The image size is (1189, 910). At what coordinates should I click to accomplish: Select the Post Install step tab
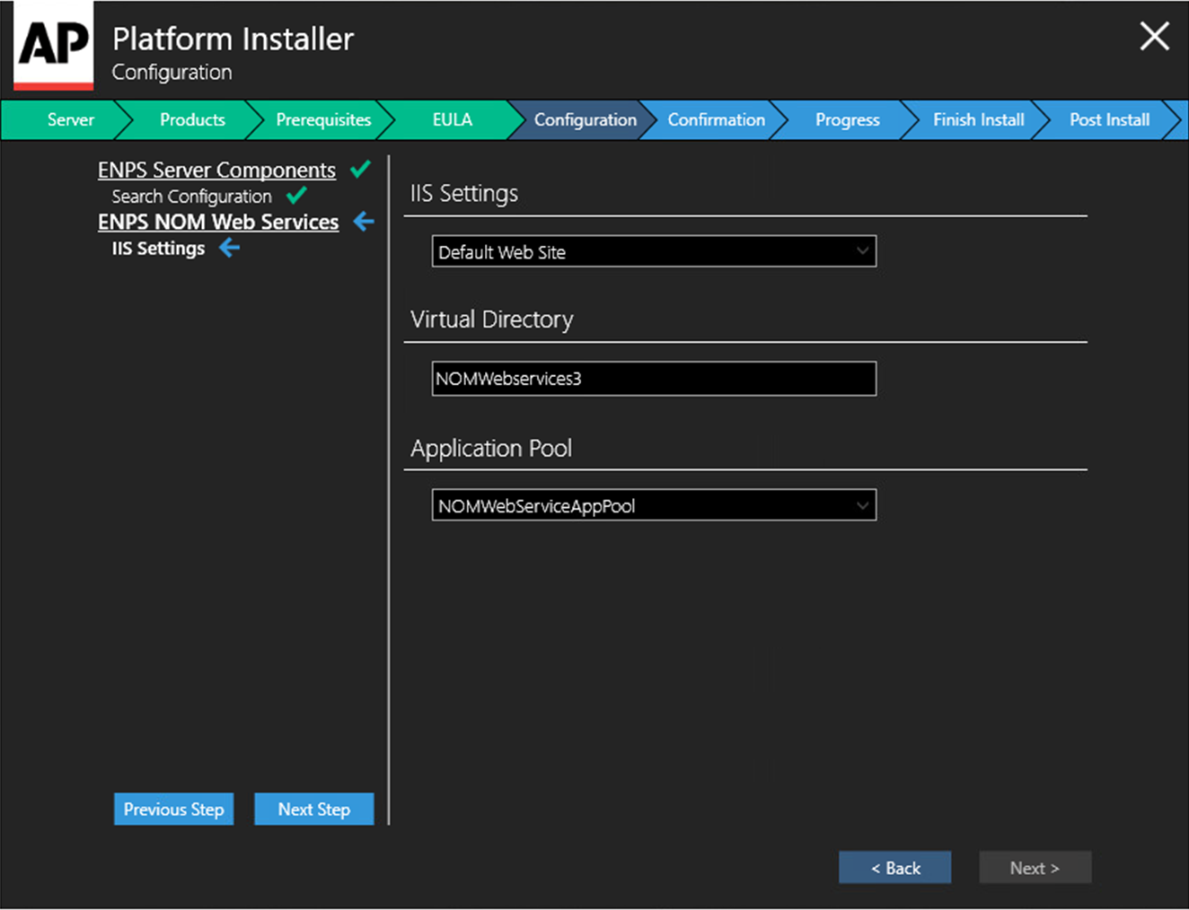point(1109,119)
